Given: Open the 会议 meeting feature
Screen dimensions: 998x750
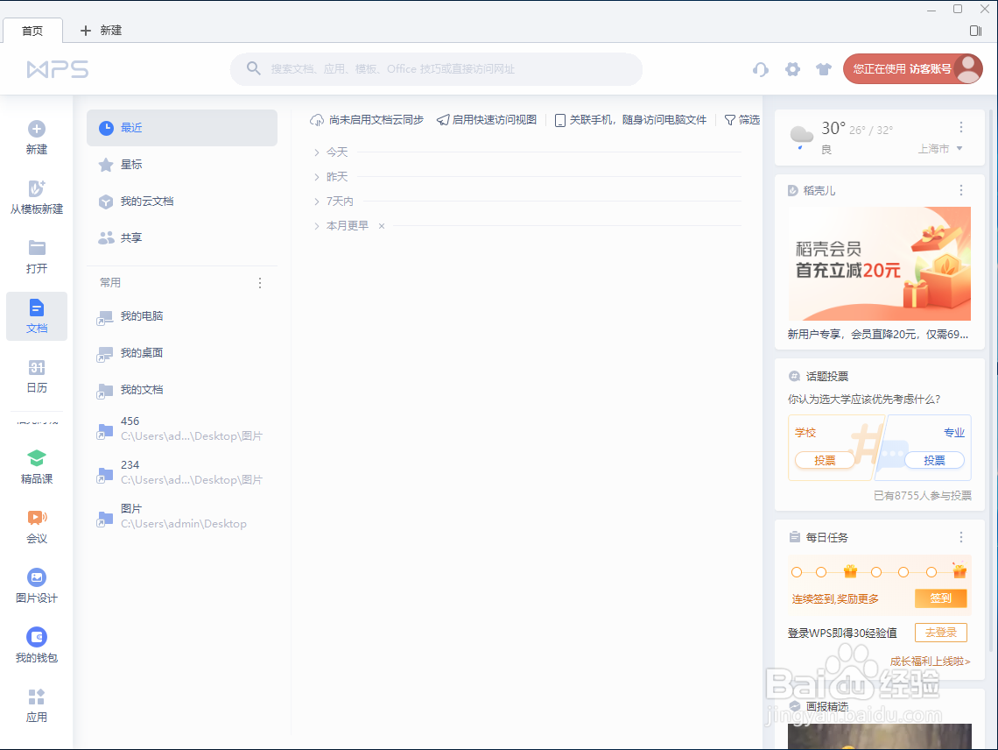Looking at the screenshot, I should click(x=36, y=526).
